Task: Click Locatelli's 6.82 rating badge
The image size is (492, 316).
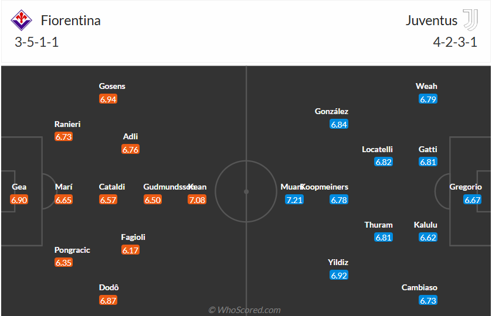Action: [383, 162]
